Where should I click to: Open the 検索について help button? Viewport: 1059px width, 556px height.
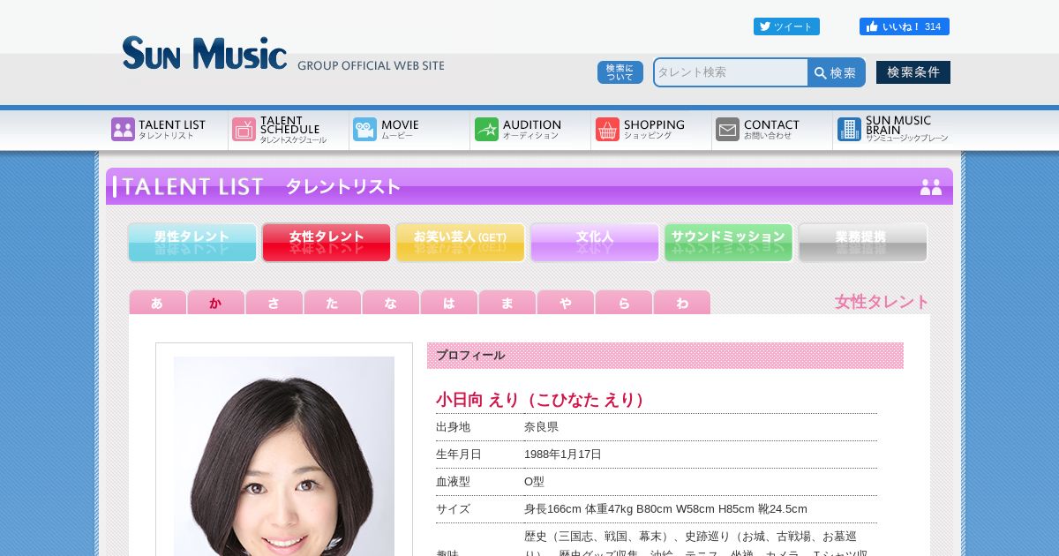[x=620, y=72]
